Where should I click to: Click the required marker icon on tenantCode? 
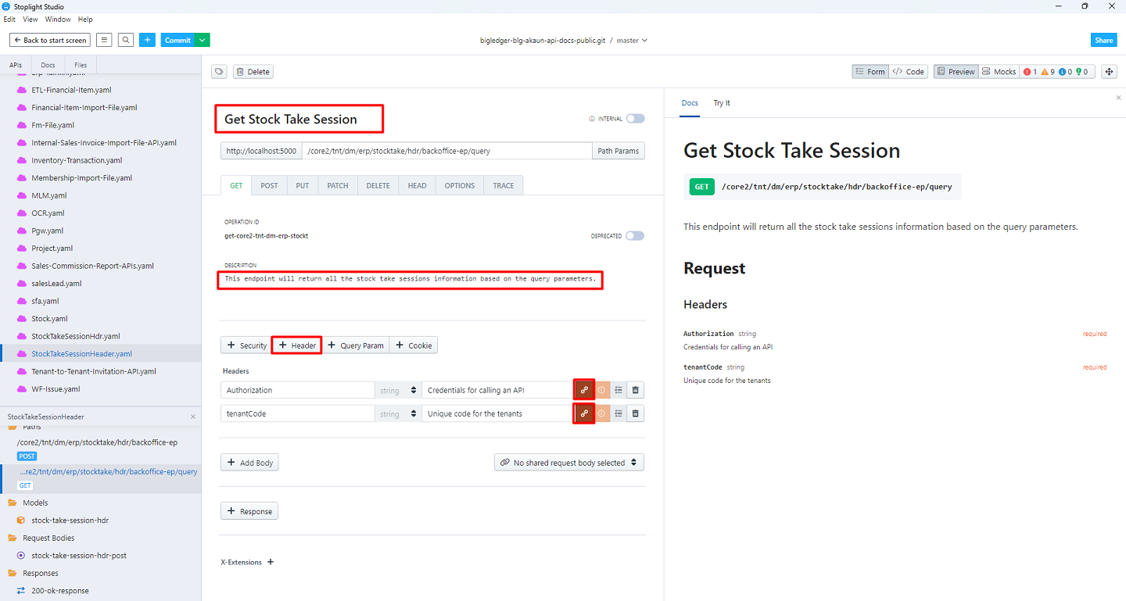click(x=601, y=413)
